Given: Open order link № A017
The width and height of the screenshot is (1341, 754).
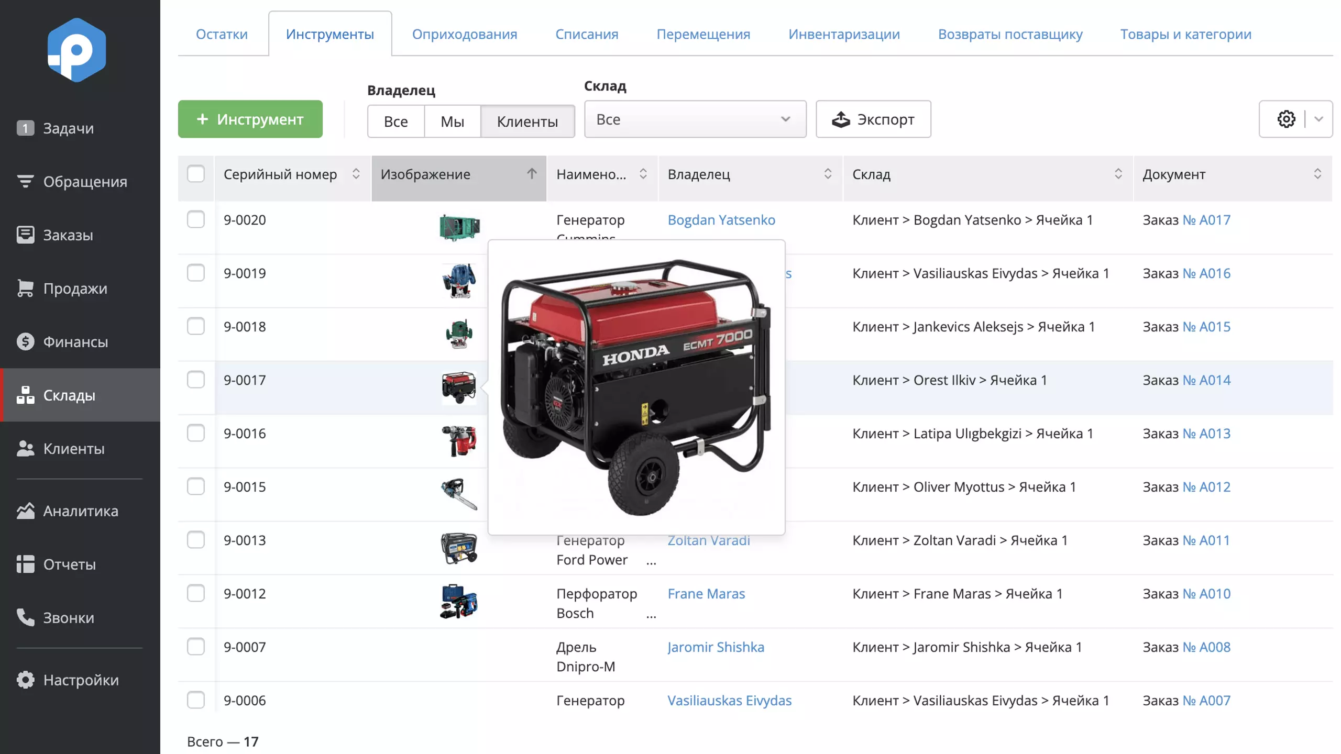Looking at the screenshot, I should click(1206, 220).
